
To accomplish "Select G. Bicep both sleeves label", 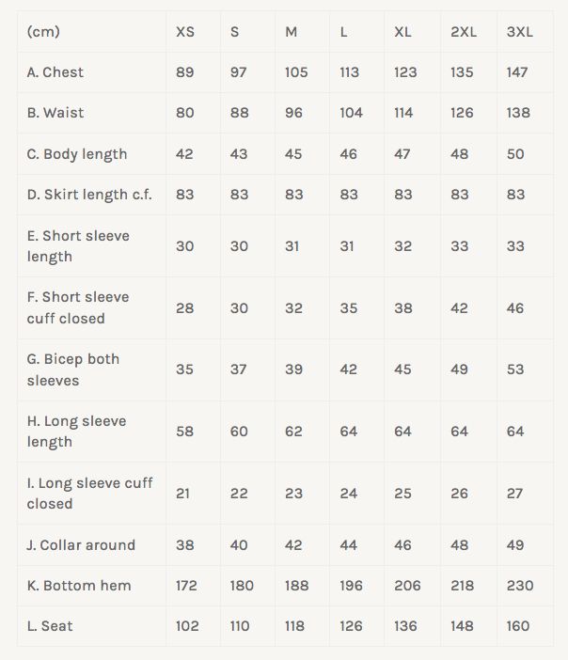I will [x=73, y=369].
